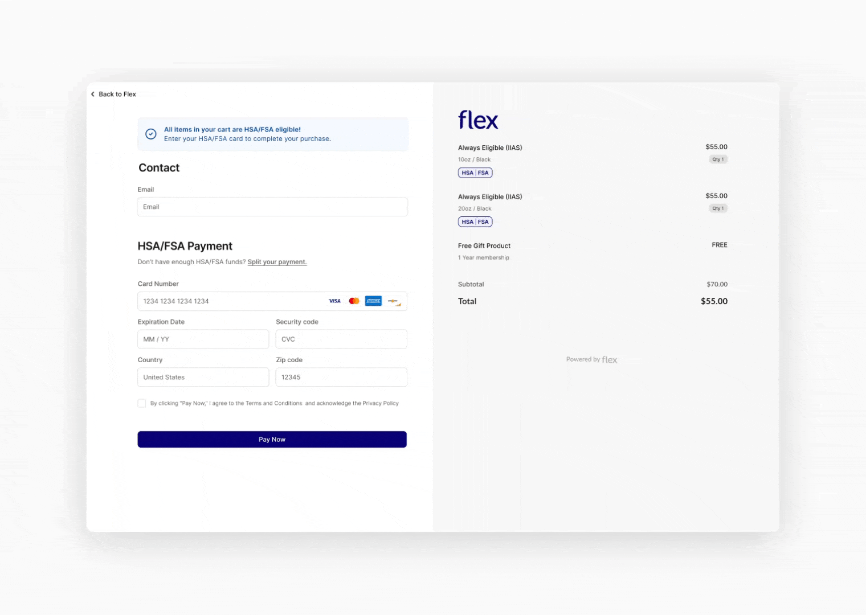Image resolution: width=866 pixels, height=615 pixels.
Task: Click the 20oz / Black variant text
Action: pyautogui.click(x=475, y=208)
